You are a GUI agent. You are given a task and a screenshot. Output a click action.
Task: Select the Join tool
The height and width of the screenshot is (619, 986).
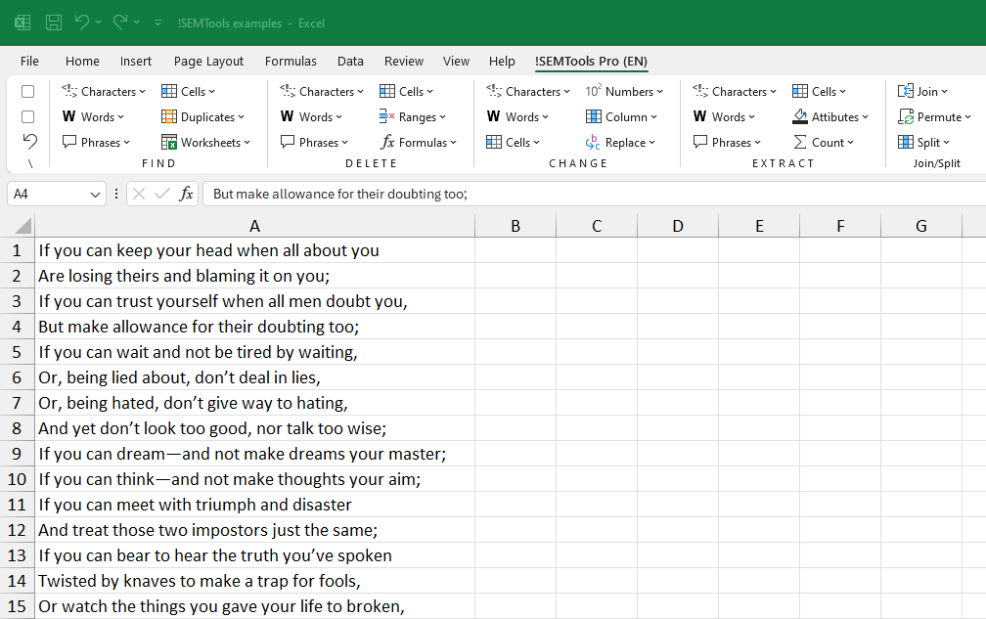tap(922, 91)
